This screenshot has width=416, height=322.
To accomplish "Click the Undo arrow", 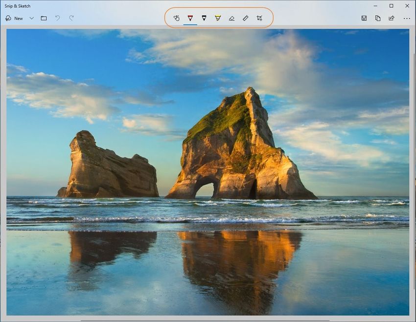I will pos(57,18).
